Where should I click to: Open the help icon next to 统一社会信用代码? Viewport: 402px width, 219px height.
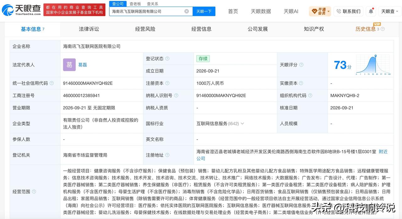[52, 83]
